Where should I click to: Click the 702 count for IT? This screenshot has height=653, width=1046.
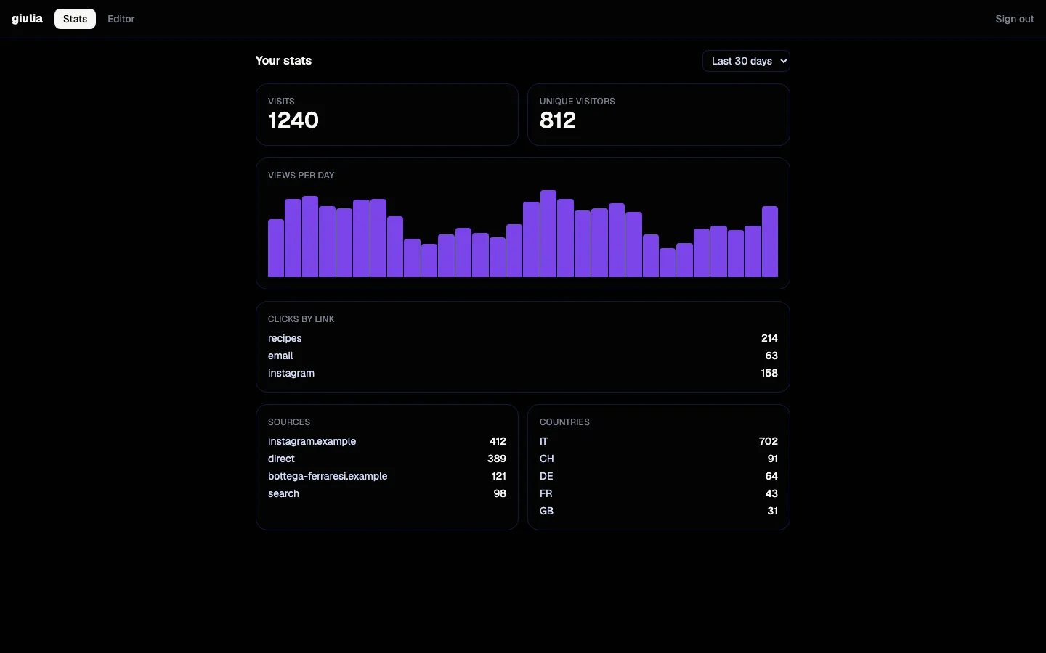(x=769, y=441)
